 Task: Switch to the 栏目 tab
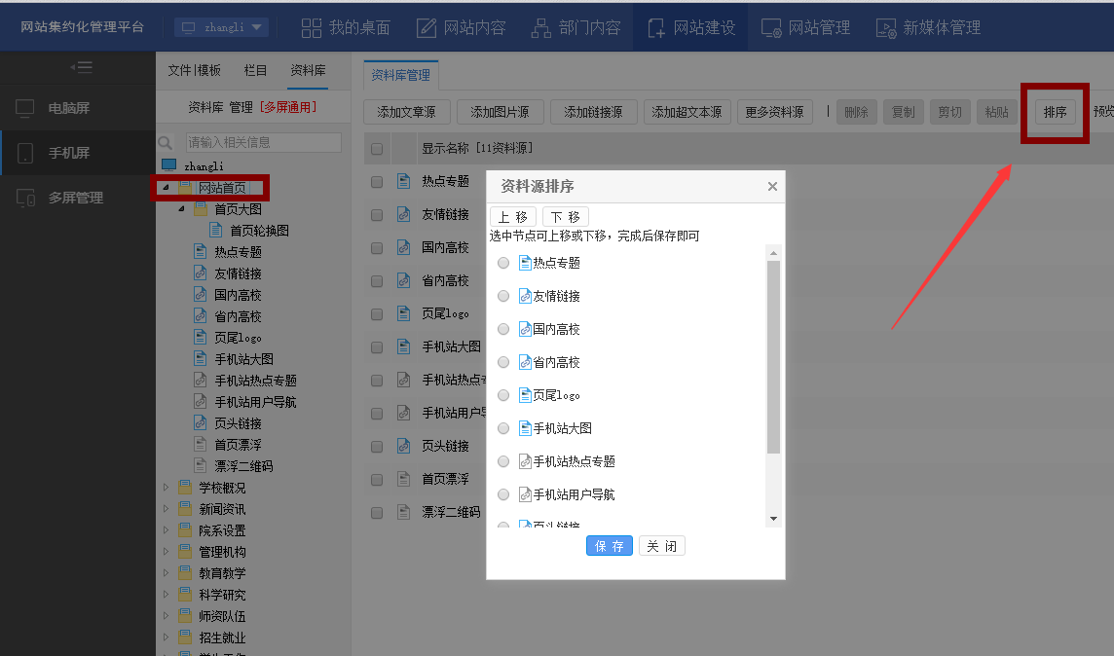255,70
